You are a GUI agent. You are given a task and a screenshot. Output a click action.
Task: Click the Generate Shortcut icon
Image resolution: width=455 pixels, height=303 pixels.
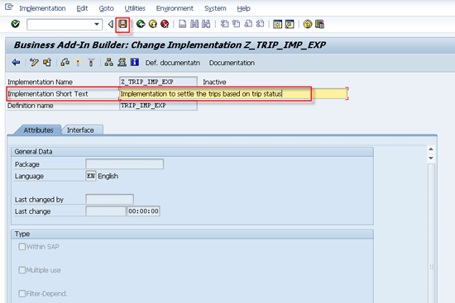[290, 24]
